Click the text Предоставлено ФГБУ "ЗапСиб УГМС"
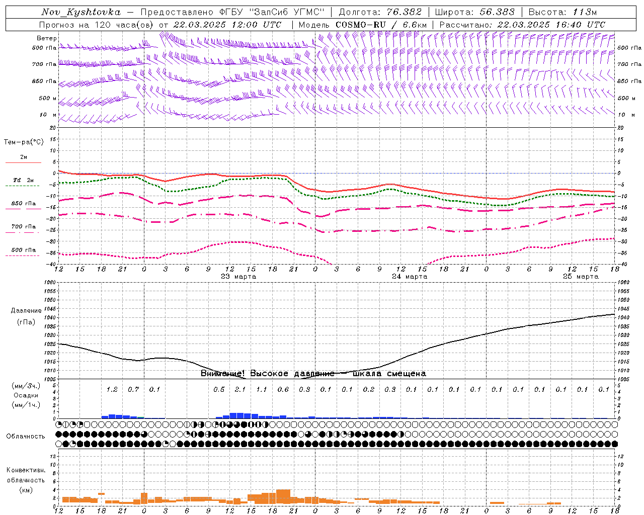The width and height of the screenshot is (644, 515). 232,12
